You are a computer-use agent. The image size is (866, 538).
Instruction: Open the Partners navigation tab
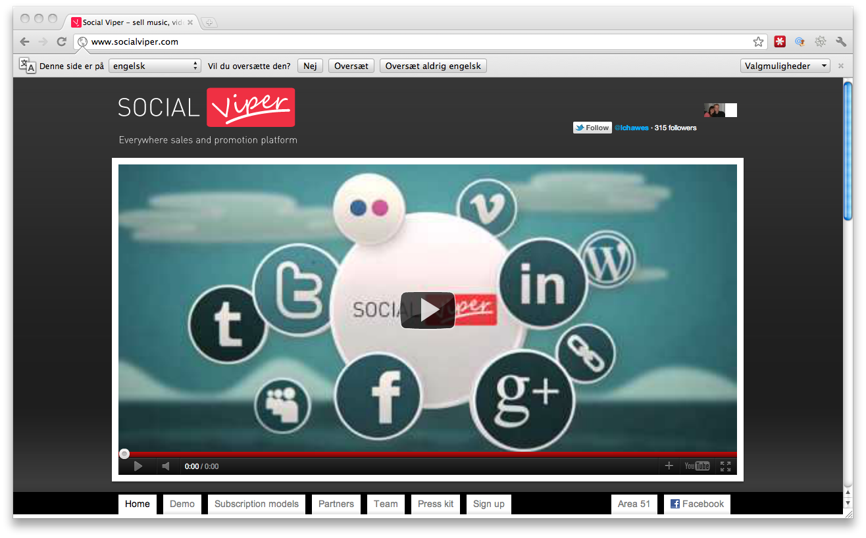pyautogui.click(x=336, y=504)
